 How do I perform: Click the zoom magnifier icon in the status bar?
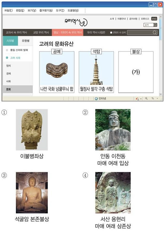coord(146,99)
